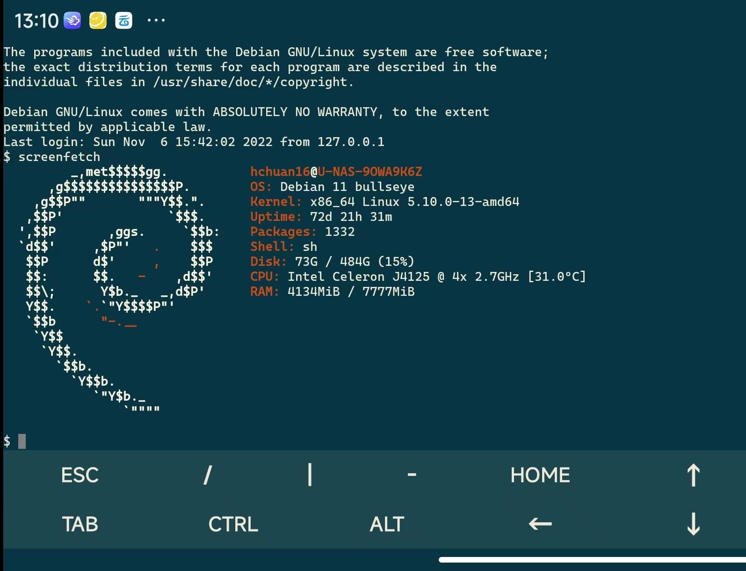Tap the yellow lemon notification icon
746x571 pixels.
pos(98,21)
